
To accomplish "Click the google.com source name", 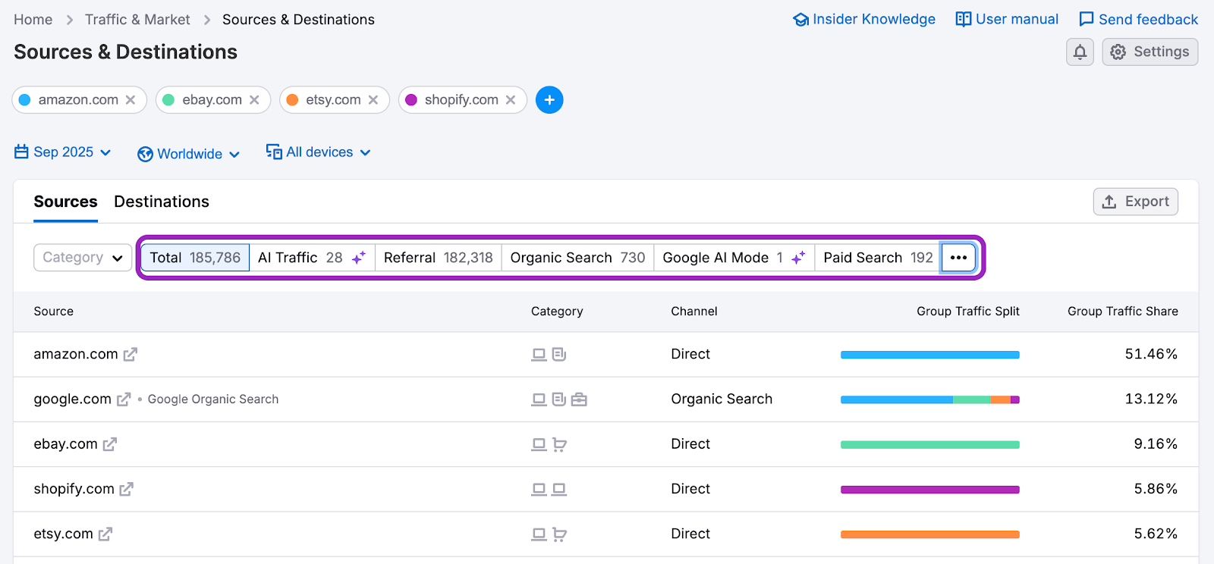I will [x=72, y=399].
